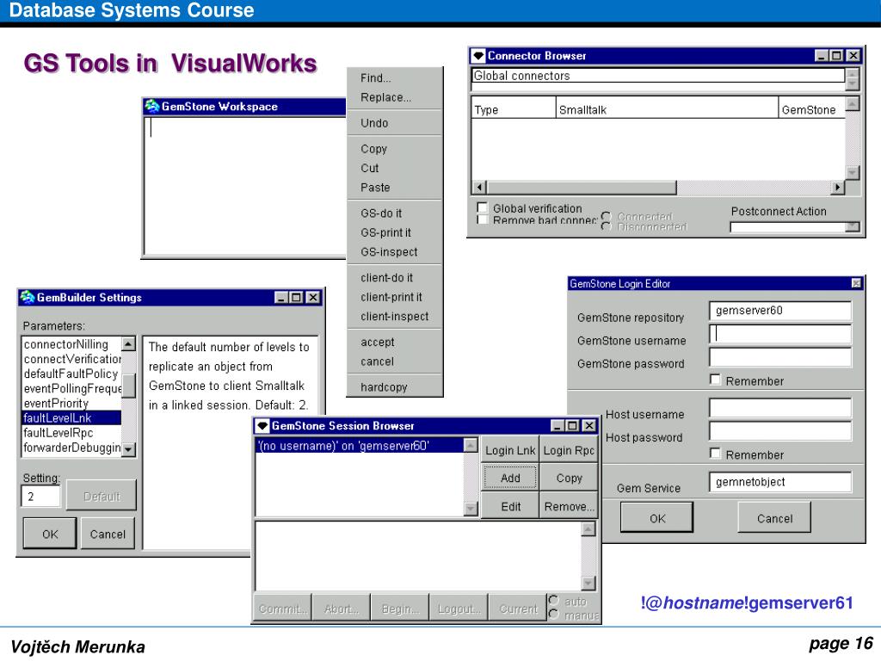Click Smalltalk column header
The image size is (881, 661).
coord(667,109)
